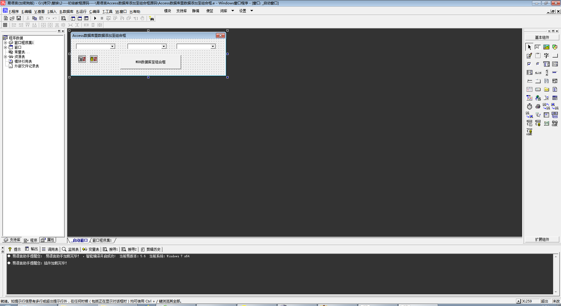Toggle the first panel layout toolbar button
This screenshot has width=561, height=306.
click(73, 18)
